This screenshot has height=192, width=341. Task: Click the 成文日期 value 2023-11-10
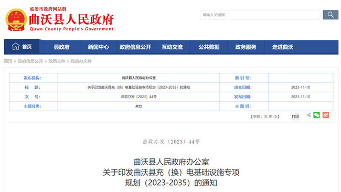pyautogui.click(x=301, y=88)
